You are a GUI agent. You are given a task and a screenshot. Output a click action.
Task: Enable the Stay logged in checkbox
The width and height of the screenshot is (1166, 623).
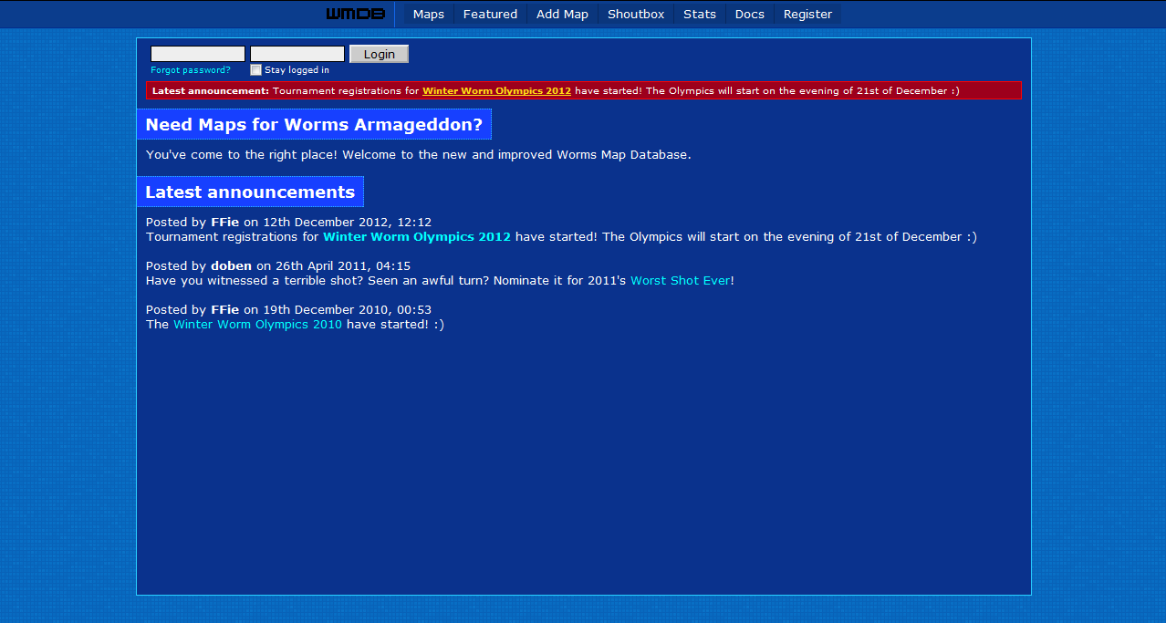256,70
